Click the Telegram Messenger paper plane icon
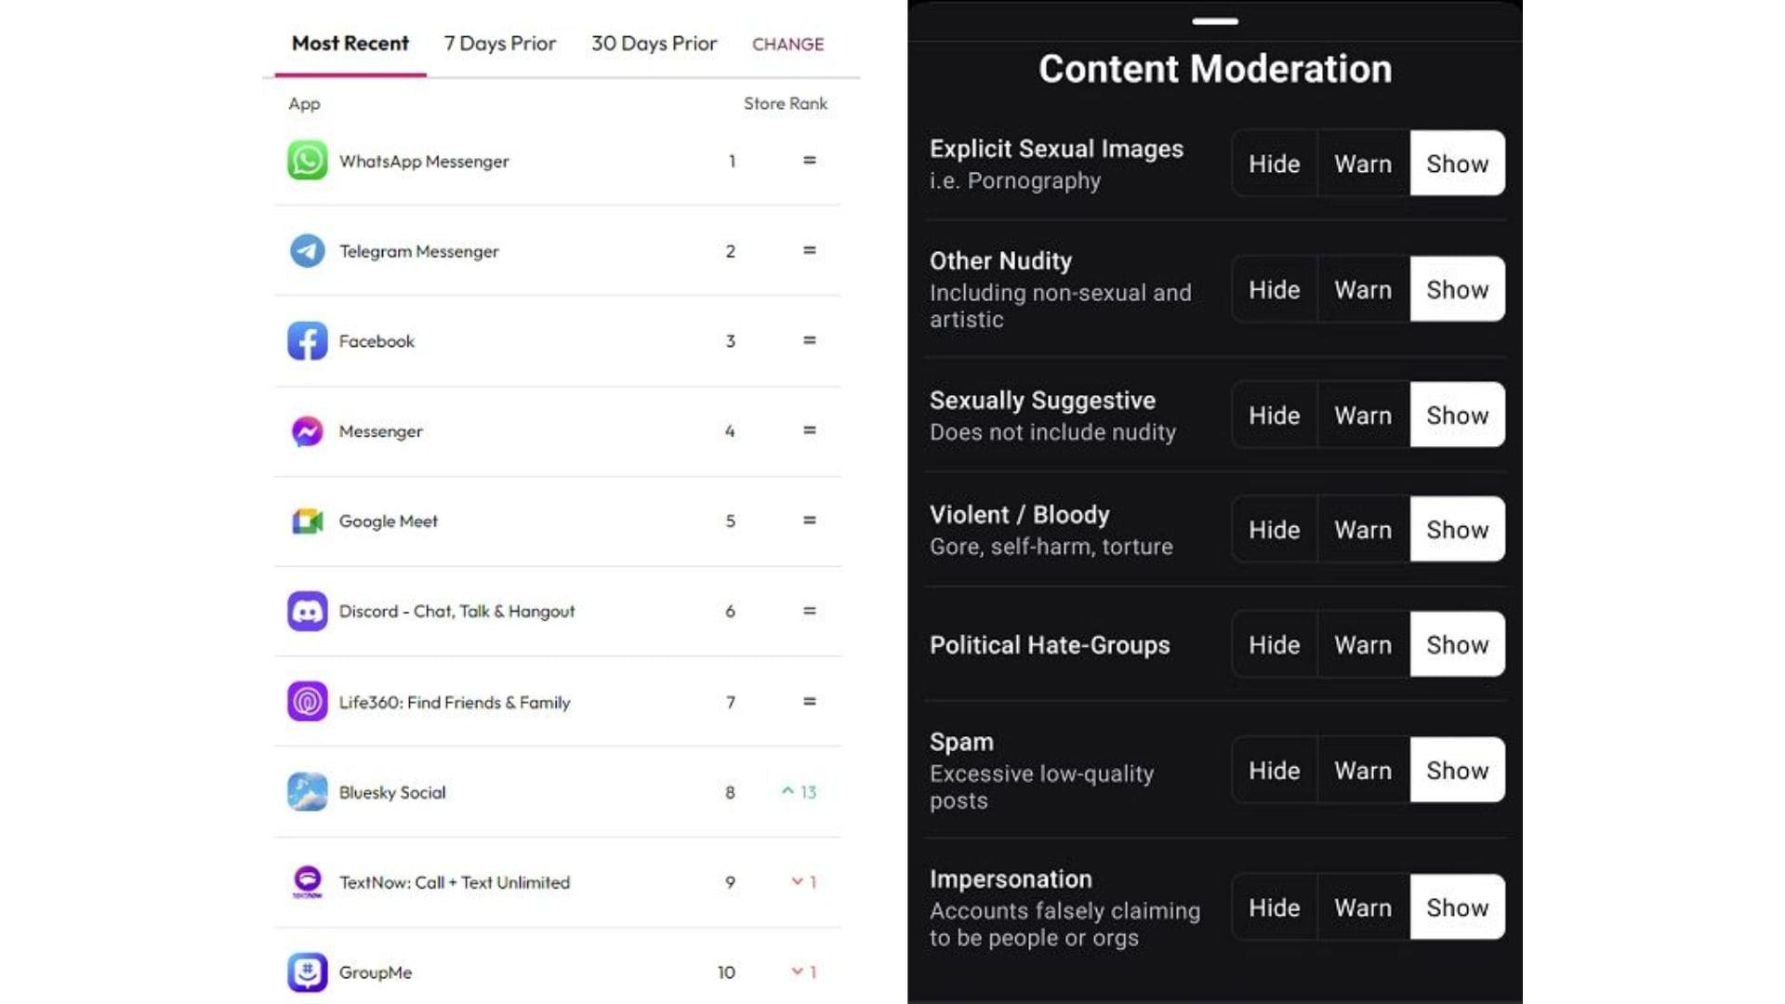Screen dimensions: 1785x1004 pos(307,251)
